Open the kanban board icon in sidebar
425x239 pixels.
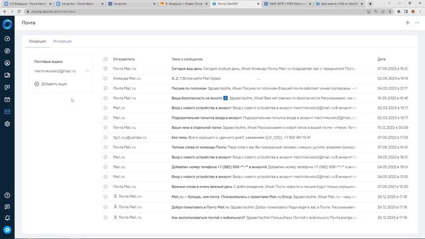click(x=7, y=87)
